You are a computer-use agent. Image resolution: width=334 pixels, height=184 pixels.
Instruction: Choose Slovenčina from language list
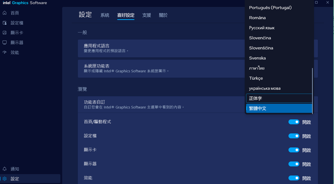(x=279, y=38)
